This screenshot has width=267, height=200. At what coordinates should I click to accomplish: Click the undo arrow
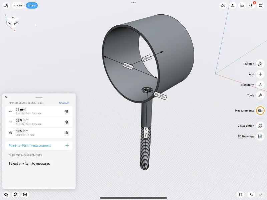[x=251, y=194]
